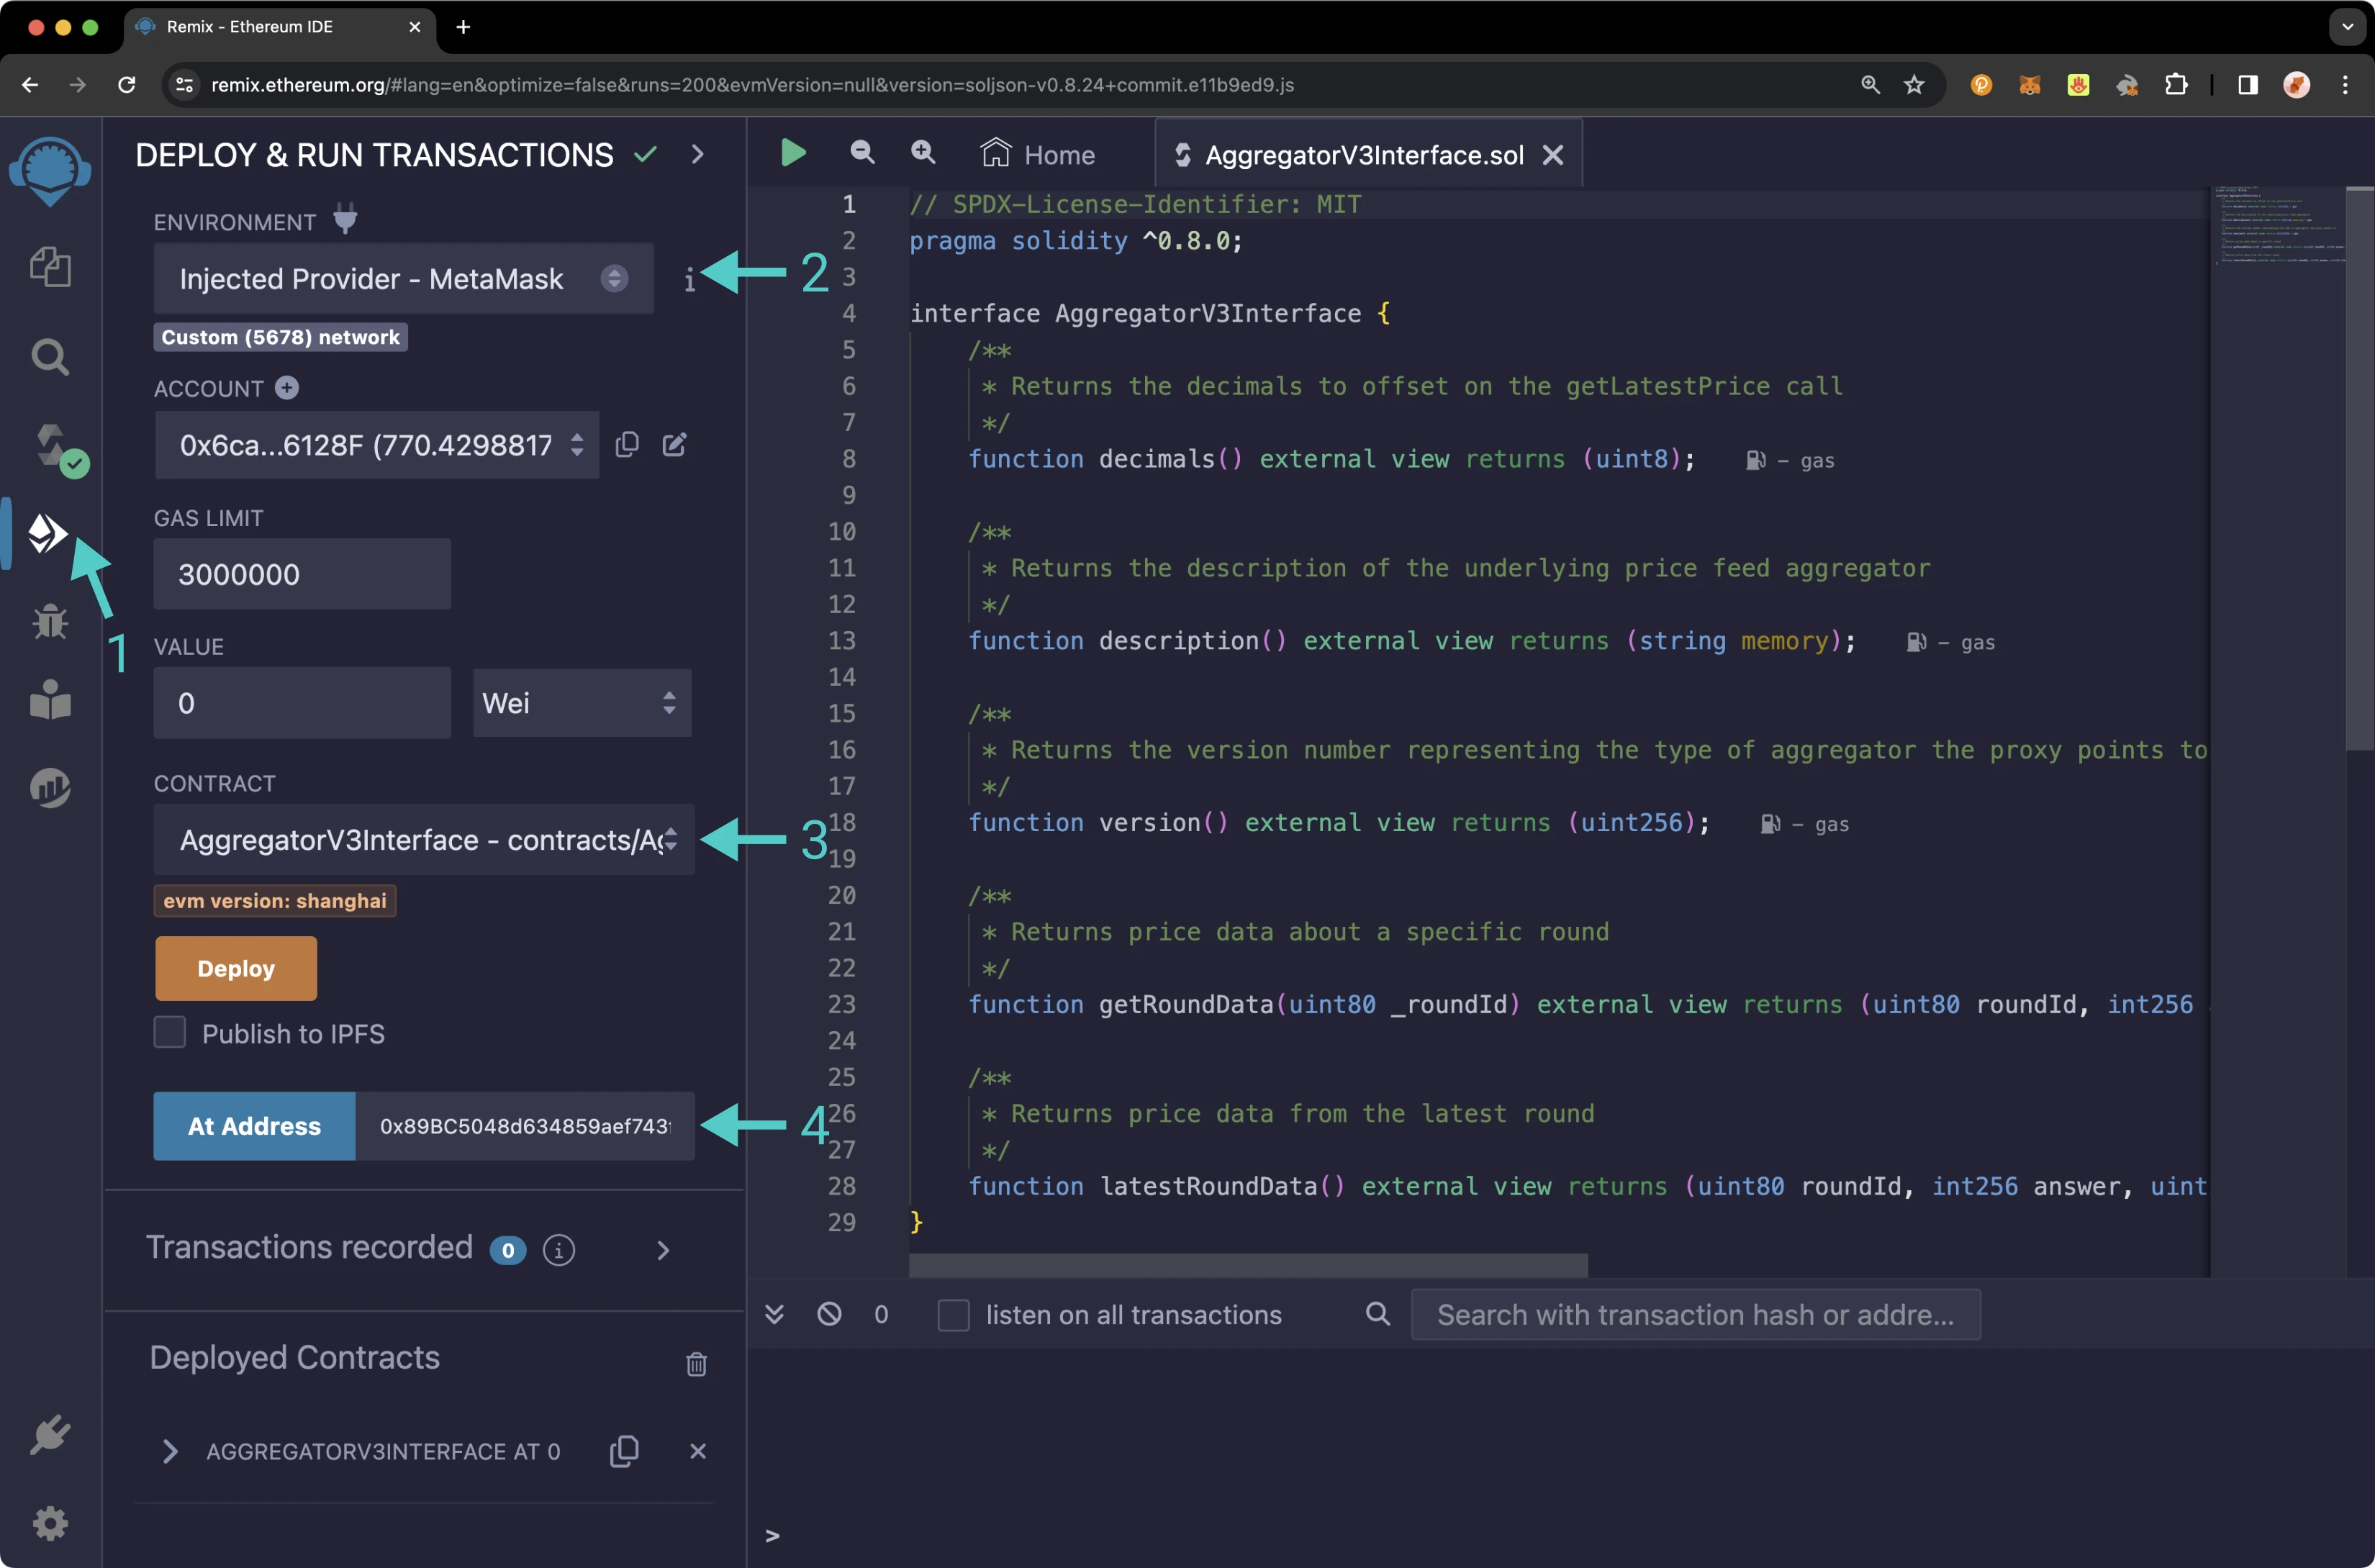Click the evm version: shanghai badge

275,900
